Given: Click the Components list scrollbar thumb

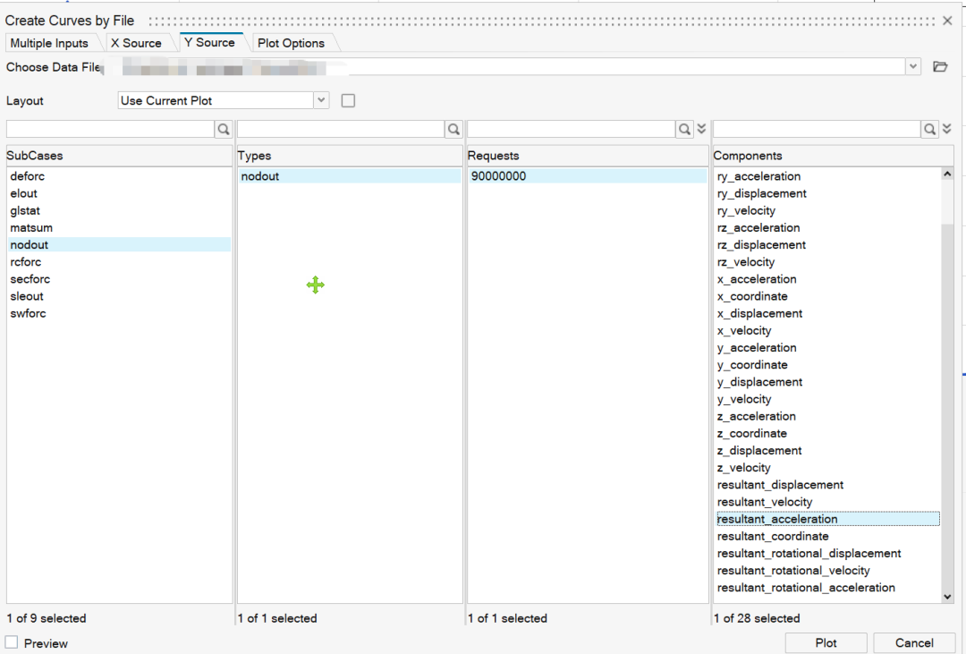Looking at the screenshot, I should 947,407.
